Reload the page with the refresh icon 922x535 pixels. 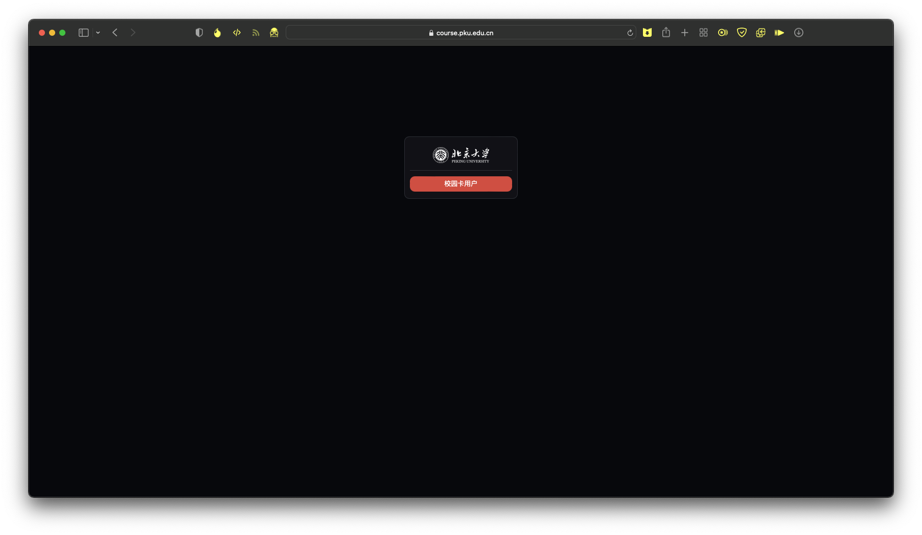coord(630,33)
